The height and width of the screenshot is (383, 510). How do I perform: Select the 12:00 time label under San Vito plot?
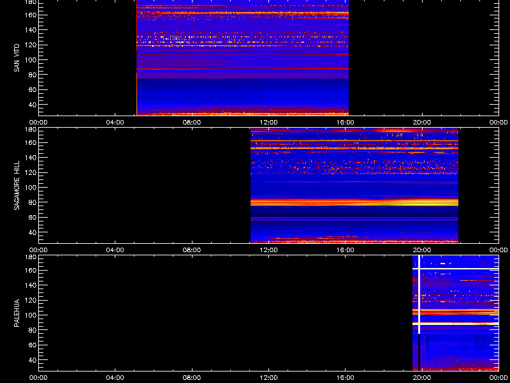tap(268, 123)
